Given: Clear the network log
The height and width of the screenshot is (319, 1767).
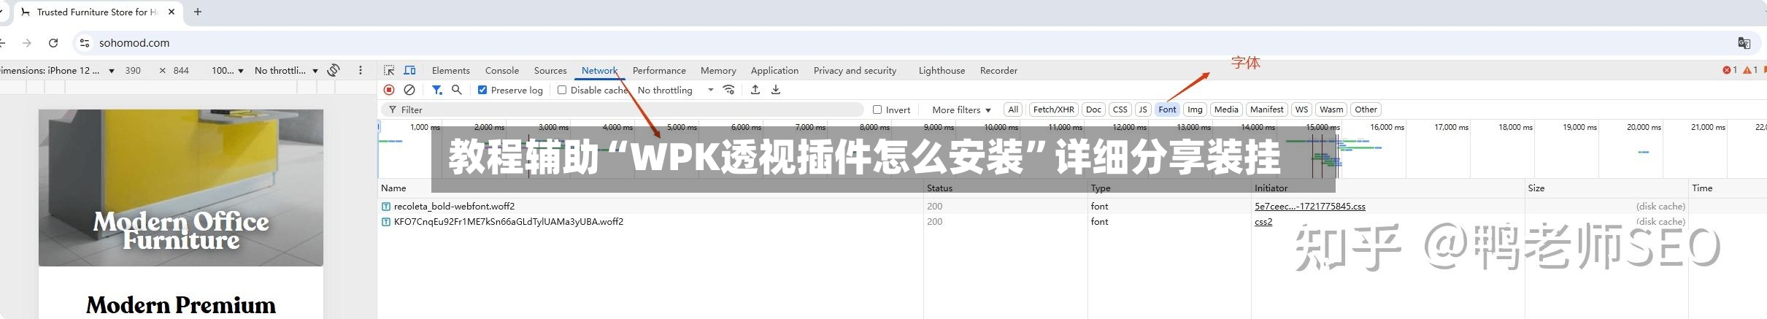Looking at the screenshot, I should pyautogui.click(x=409, y=90).
